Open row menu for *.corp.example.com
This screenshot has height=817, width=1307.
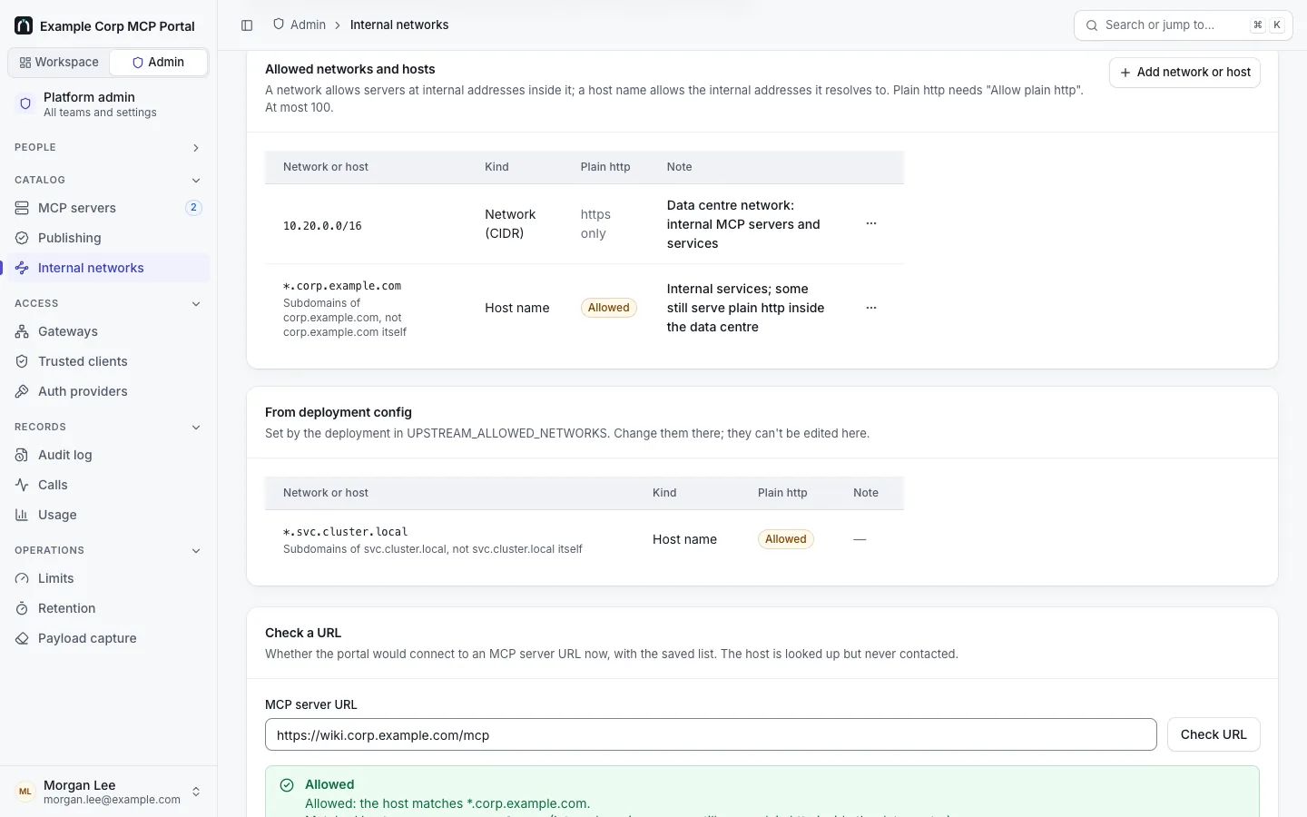tap(871, 308)
